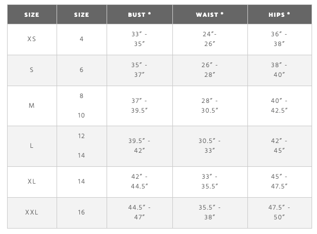This screenshot has height=234, width=317.
Task: Select the hips 47.5" - 50" cell
Action: click(279, 213)
